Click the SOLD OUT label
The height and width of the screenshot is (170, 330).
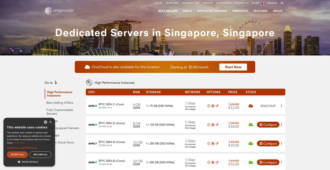268,106
